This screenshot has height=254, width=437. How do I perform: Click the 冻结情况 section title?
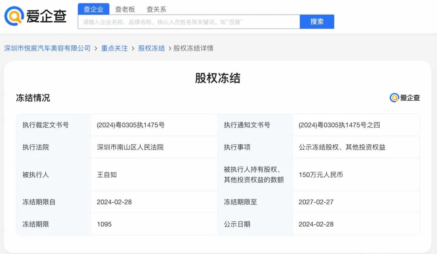pyautogui.click(x=33, y=98)
